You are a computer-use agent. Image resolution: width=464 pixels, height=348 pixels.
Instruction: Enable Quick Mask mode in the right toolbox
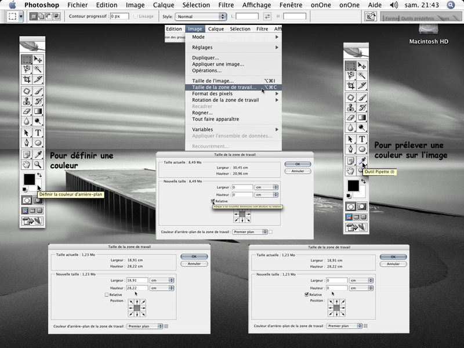(x=361, y=206)
